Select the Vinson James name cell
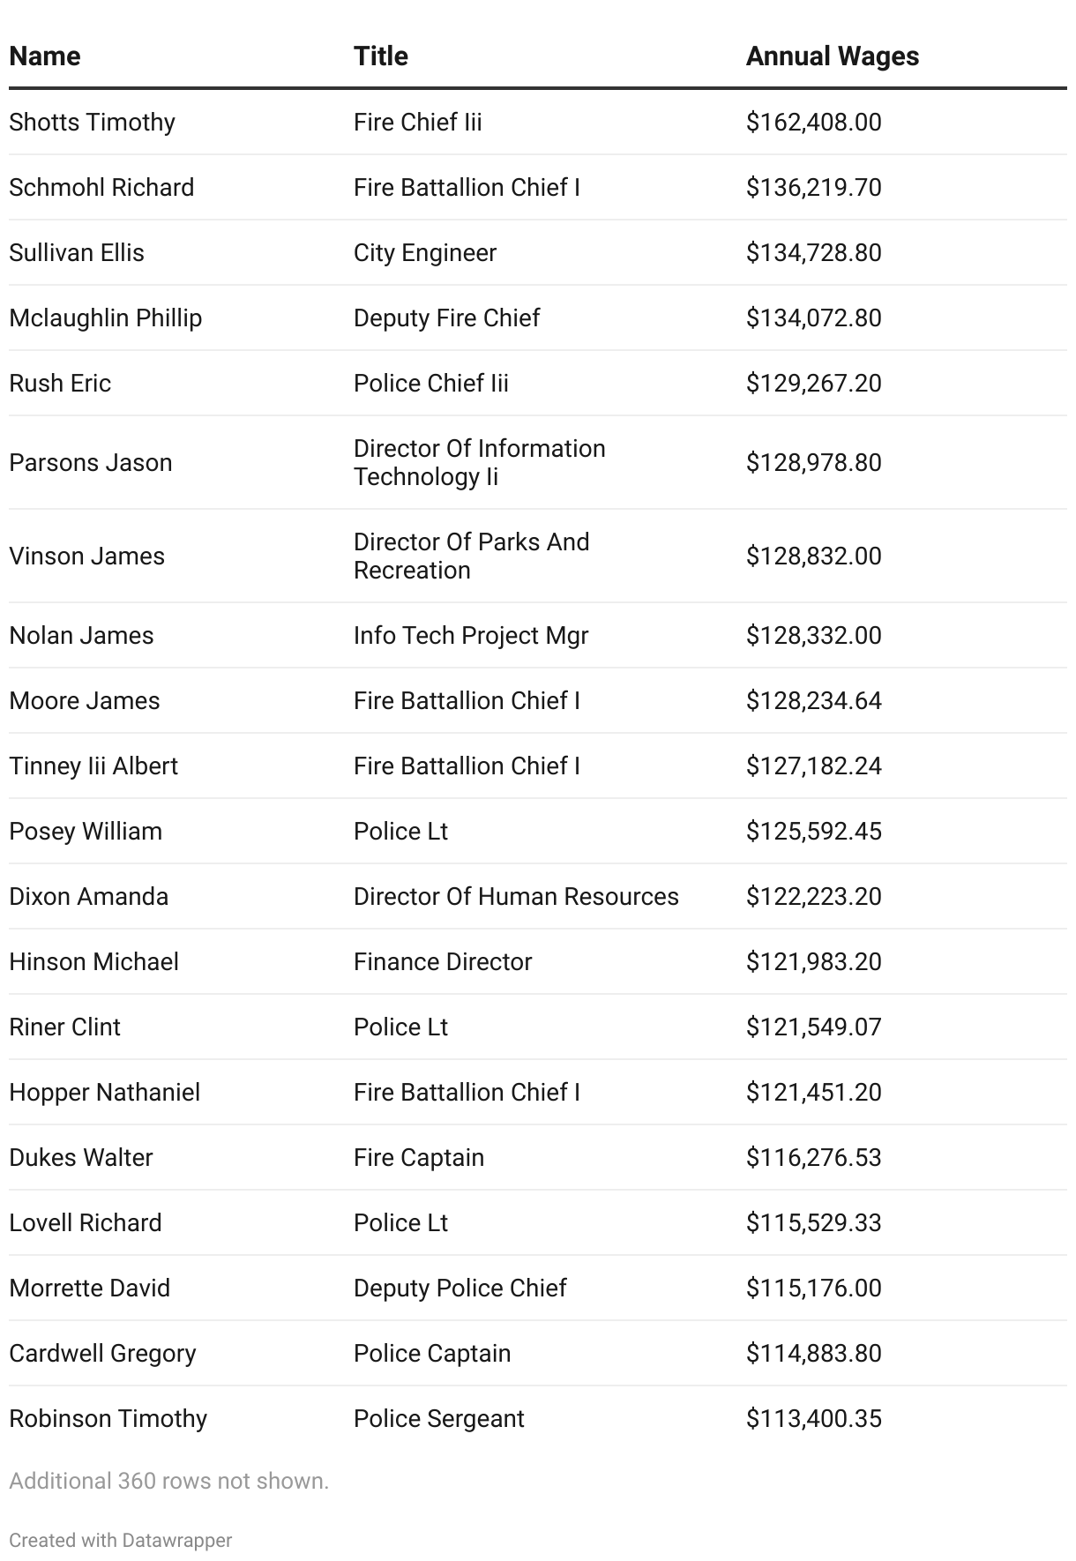 pyautogui.click(x=87, y=556)
